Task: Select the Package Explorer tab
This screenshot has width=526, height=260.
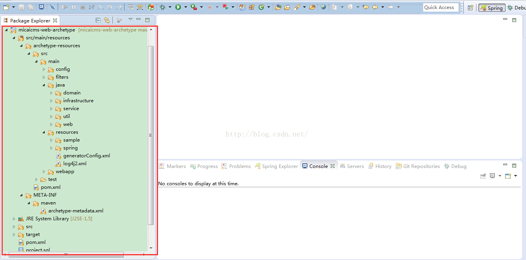Action: coord(30,20)
